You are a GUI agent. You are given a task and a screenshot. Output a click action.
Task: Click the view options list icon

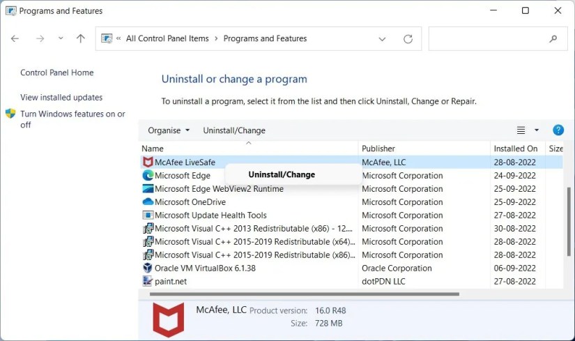521,130
